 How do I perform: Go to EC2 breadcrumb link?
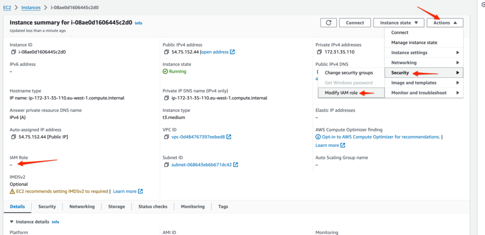point(7,7)
